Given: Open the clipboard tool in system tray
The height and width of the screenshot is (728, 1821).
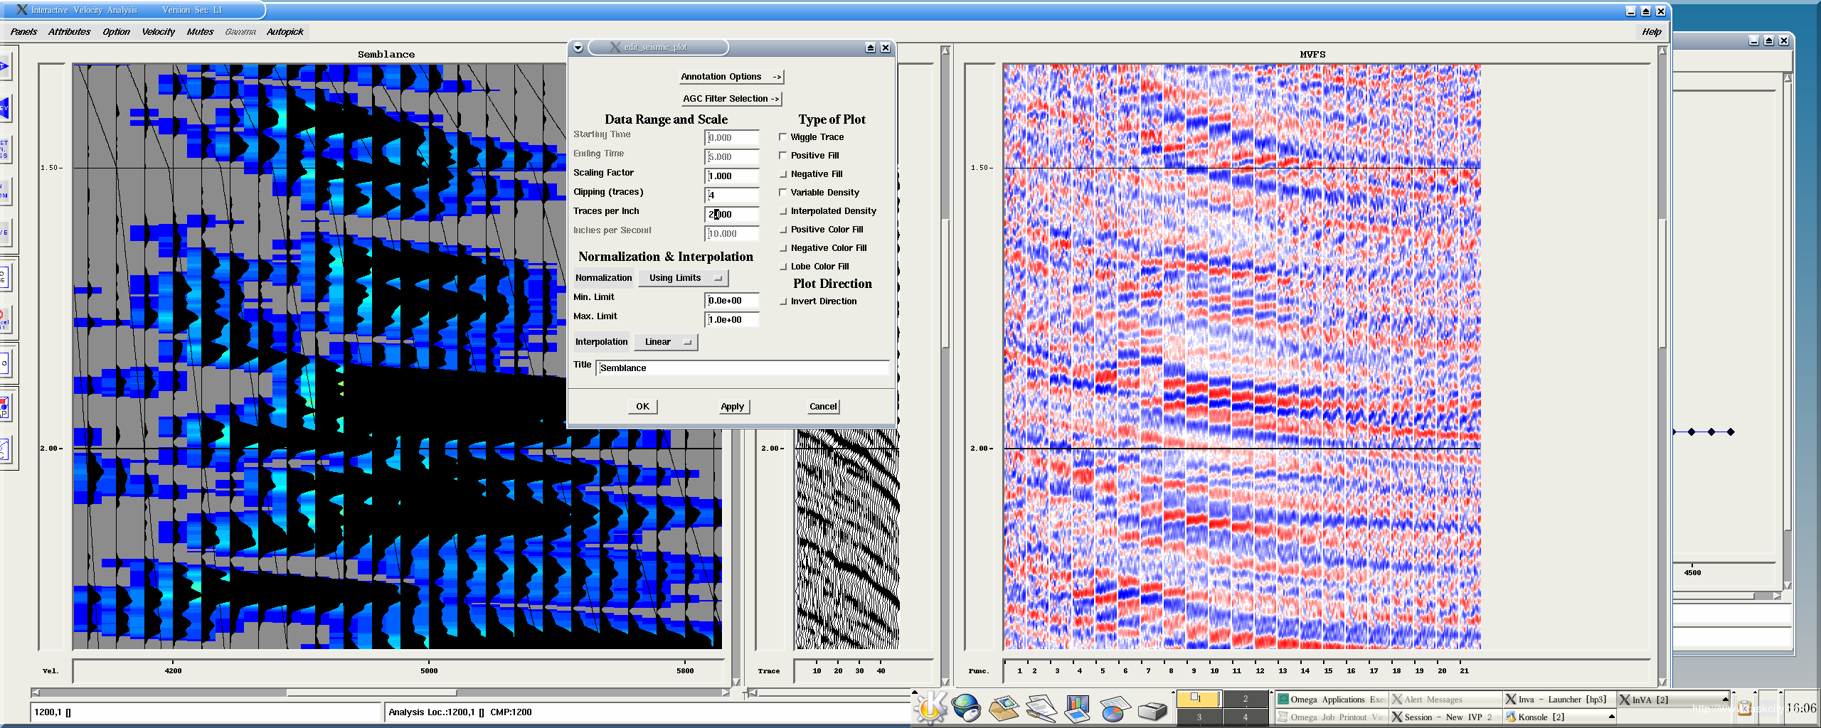Looking at the screenshot, I should tap(1744, 708).
